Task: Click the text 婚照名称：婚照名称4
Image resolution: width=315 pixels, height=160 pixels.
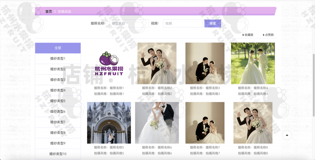Action: click(x=253, y=88)
